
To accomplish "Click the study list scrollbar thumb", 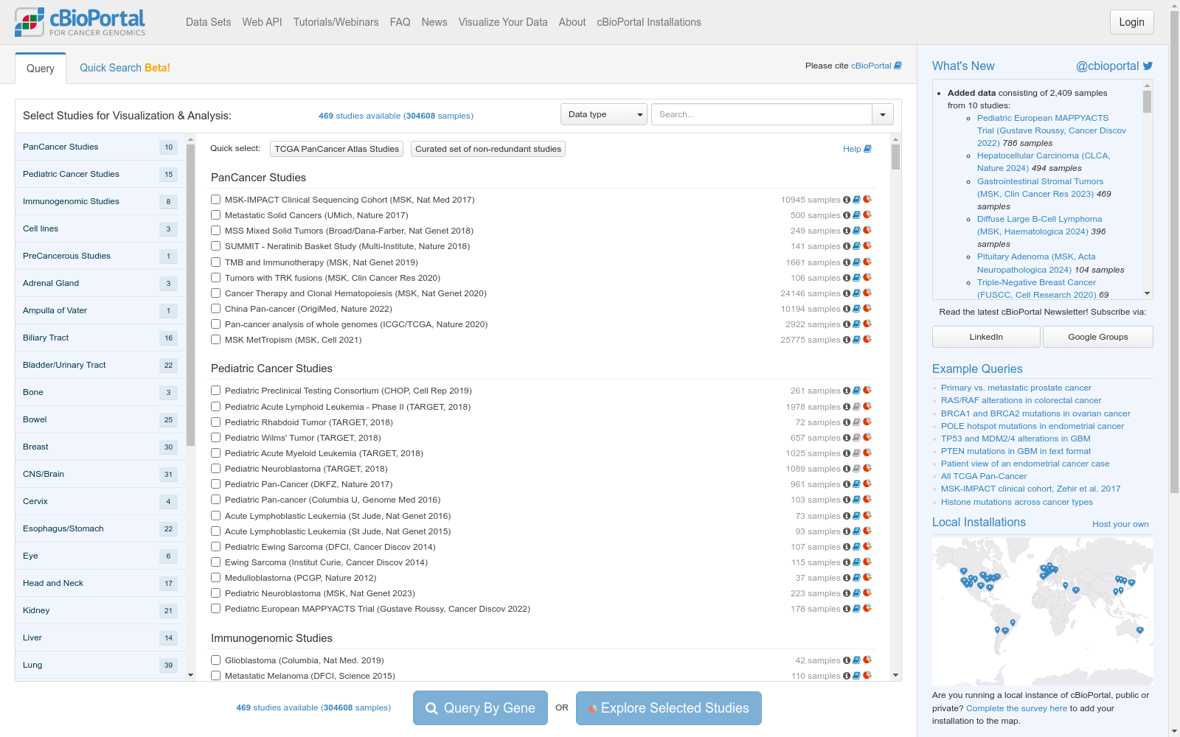I will pyautogui.click(x=895, y=157).
